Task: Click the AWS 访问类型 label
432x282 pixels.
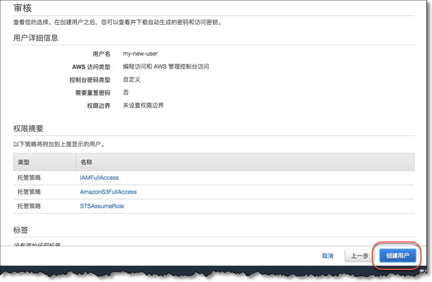Action: point(91,67)
